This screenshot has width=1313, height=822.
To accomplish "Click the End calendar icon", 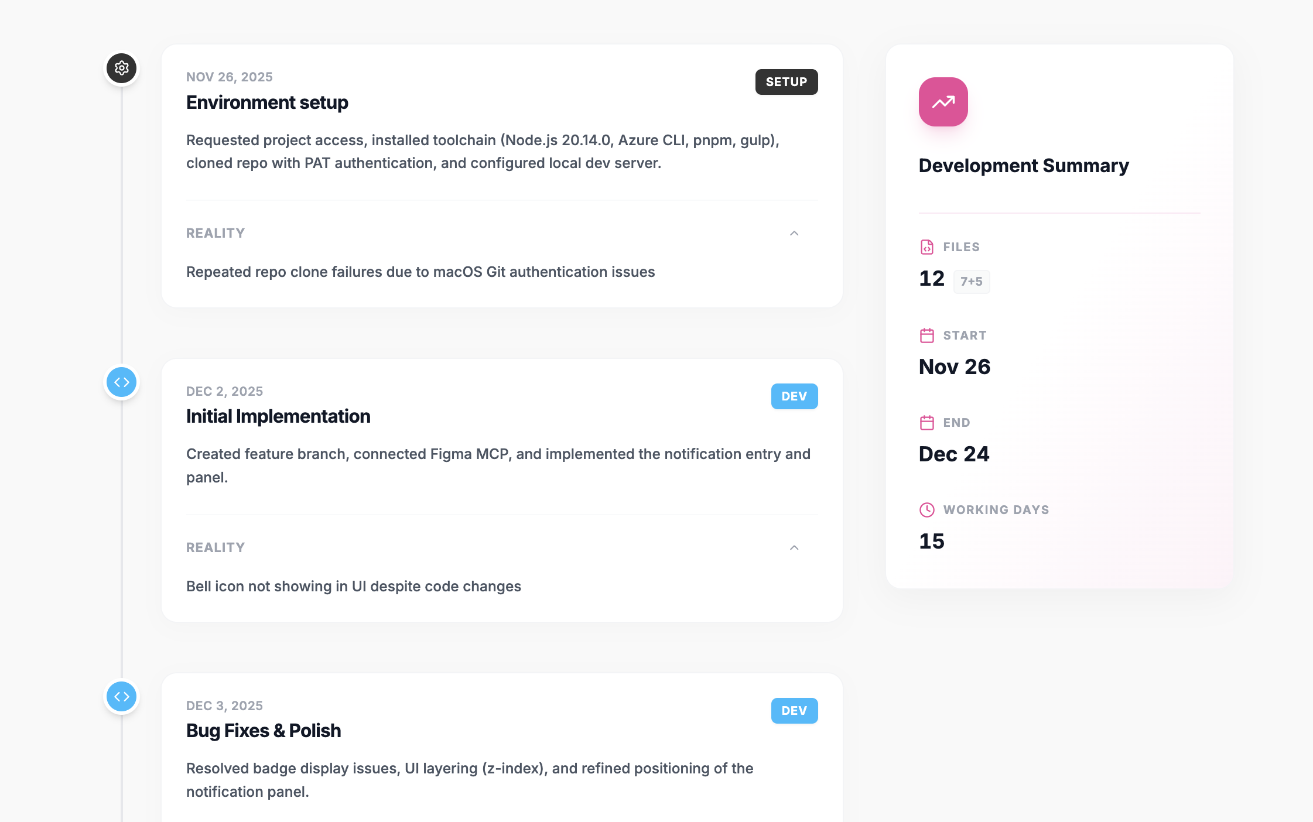I will pyautogui.click(x=926, y=423).
